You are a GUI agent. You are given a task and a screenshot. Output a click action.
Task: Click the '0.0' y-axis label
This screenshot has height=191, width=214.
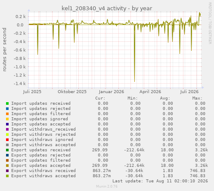(x=20, y=25)
